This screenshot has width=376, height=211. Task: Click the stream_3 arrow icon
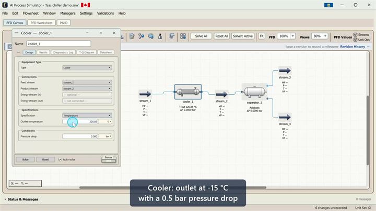(x=285, y=70)
